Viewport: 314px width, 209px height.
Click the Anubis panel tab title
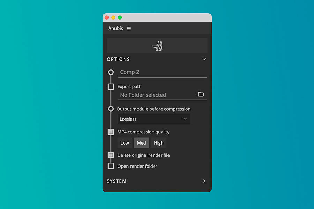(x=115, y=29)
